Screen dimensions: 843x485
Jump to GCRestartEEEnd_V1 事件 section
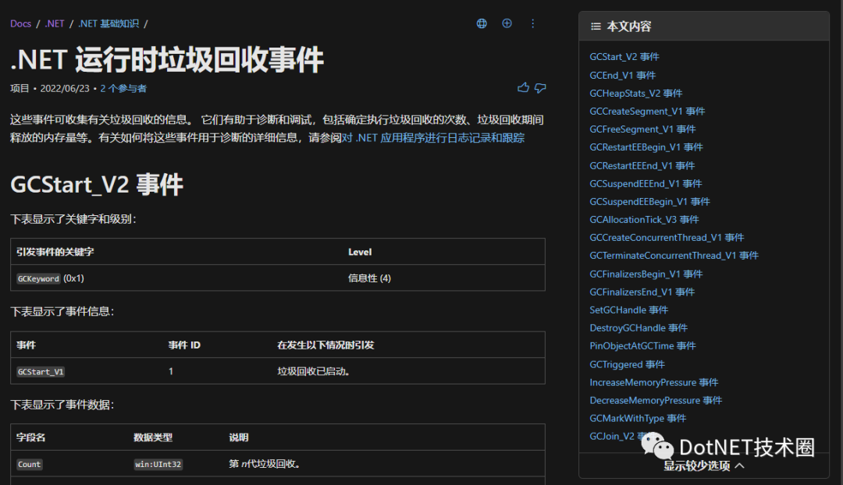pos(642,166)
